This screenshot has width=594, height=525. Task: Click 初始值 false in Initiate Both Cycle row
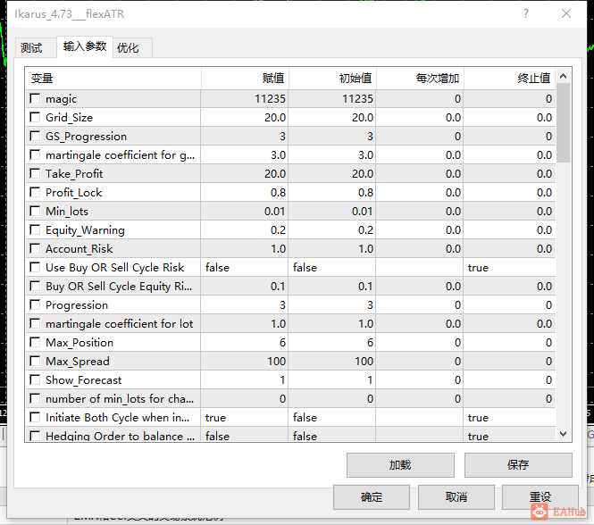(x=332, y=418)
